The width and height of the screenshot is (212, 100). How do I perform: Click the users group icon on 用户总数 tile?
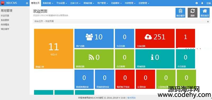[89, 37]
